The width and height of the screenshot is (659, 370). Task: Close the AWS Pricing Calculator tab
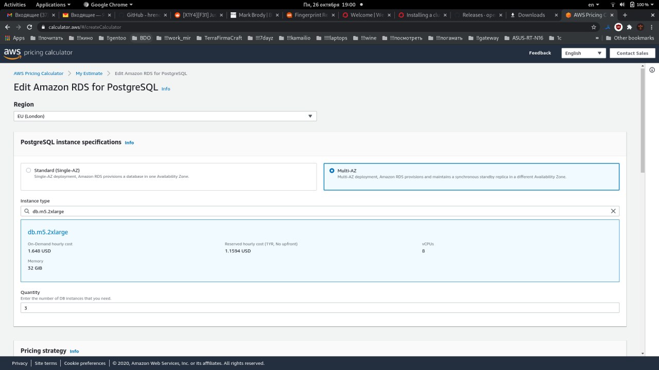(x=613, y=15)
